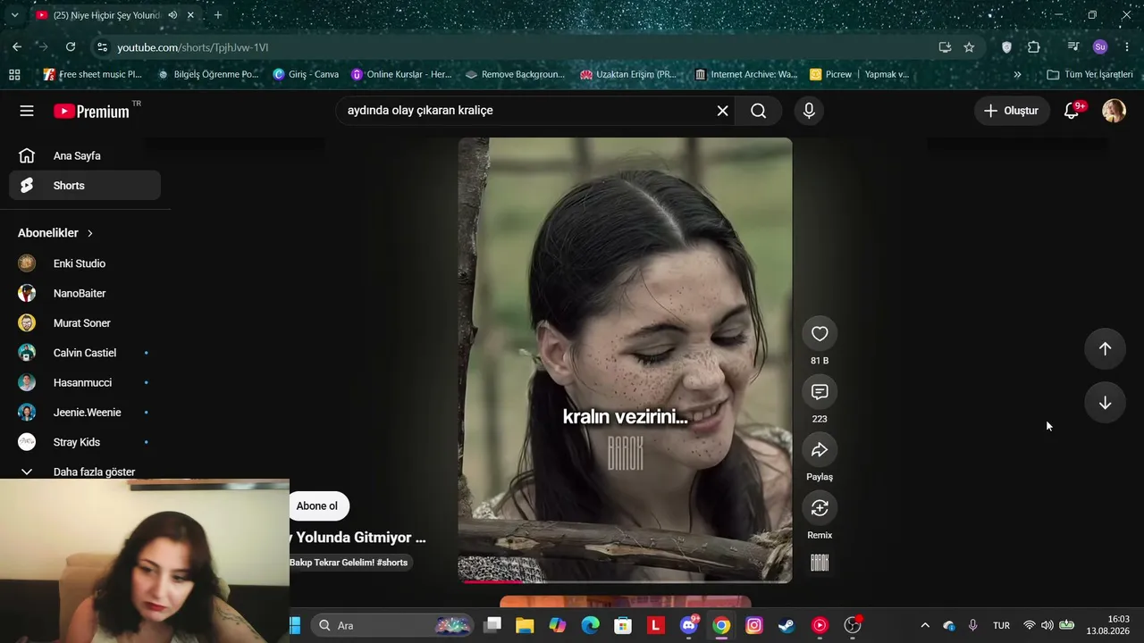Open File Explorer from the taskbar
Image resolution: width=1144 pixels, height=643 pixels.
click(525, 625)
